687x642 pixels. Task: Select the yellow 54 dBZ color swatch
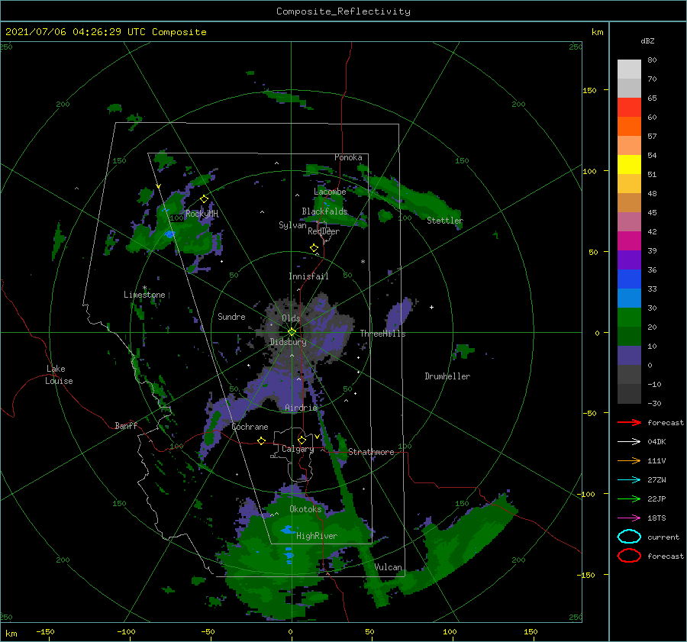(629, 164)
